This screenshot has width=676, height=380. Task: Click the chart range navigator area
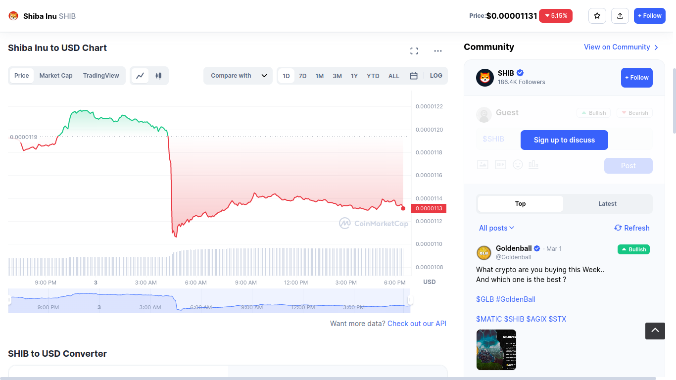209,301
